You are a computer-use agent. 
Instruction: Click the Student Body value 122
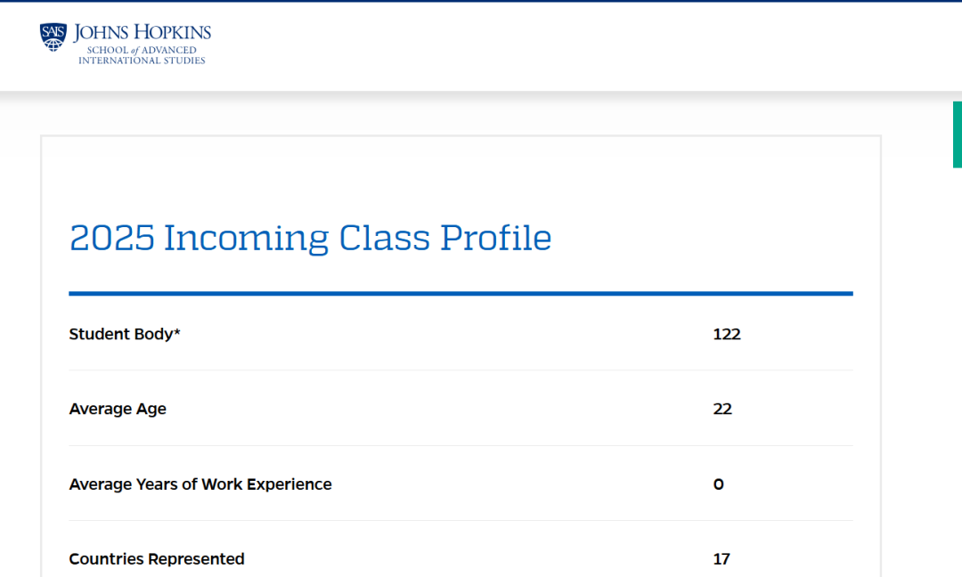point(727,334)
